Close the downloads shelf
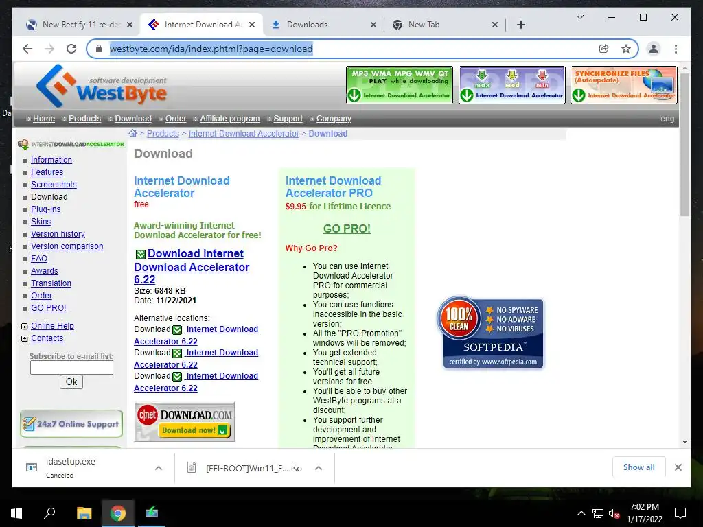Viewport: 703px width, 527px height. pyautogui.click(x=678, y=467)
